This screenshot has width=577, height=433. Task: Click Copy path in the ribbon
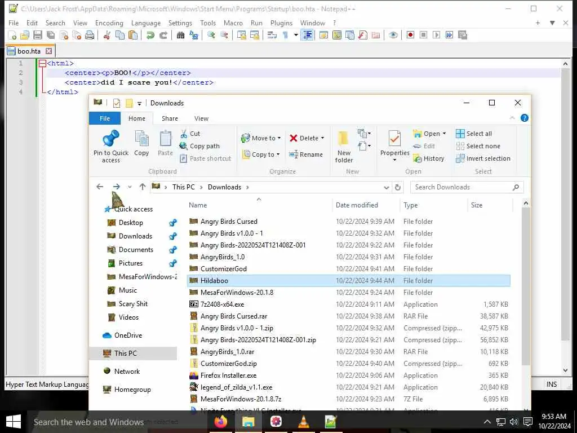tap(199, 146)
